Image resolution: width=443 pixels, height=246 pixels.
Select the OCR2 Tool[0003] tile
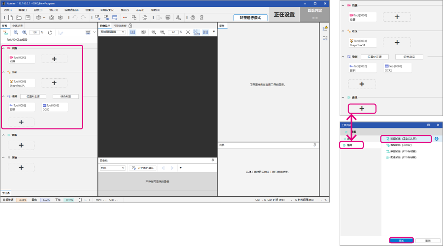tap(55, 107)
